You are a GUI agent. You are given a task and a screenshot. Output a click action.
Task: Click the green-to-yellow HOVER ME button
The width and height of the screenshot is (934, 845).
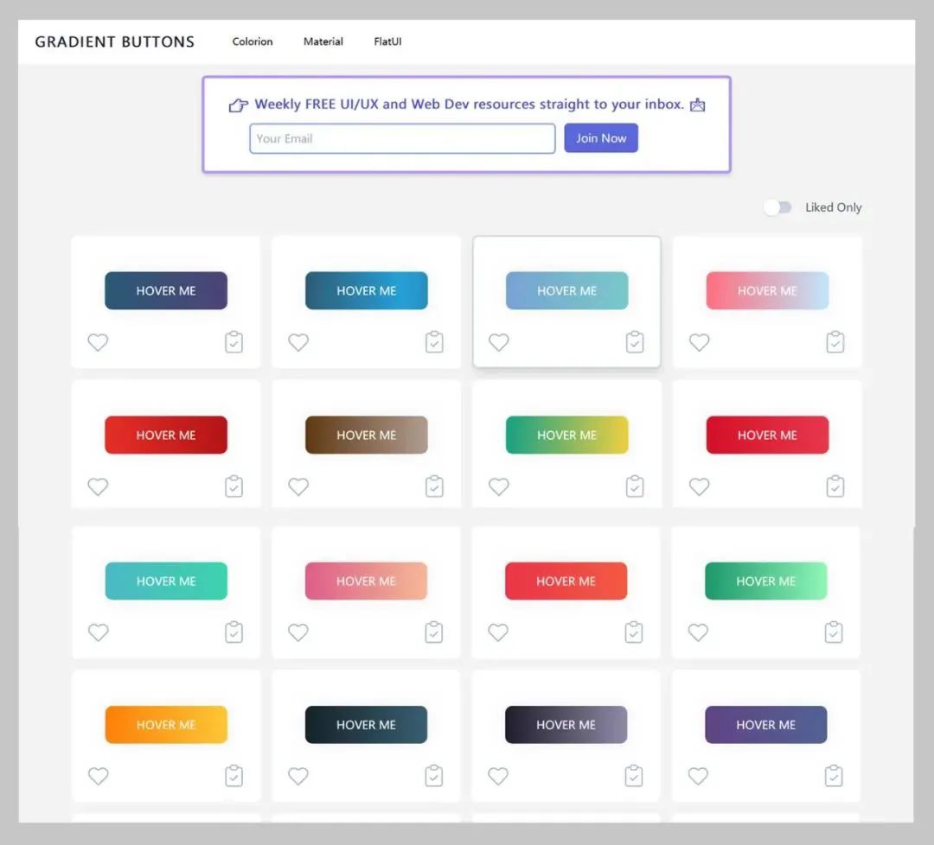coord(567,435)
